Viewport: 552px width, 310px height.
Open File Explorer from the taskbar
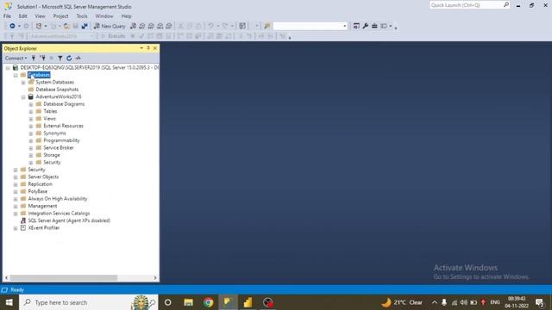188,302
